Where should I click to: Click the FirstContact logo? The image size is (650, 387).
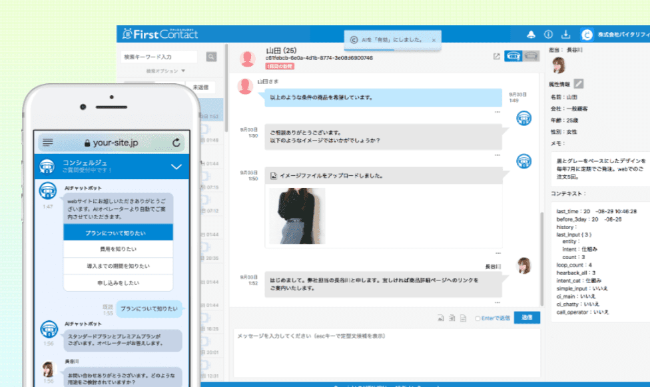pyautogui.click(x=161, y=34)
